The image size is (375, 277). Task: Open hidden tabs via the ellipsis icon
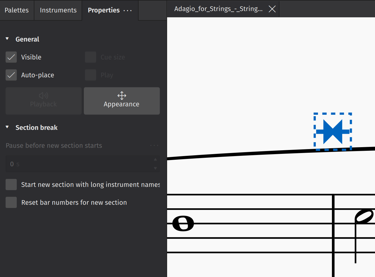[128, 10]
